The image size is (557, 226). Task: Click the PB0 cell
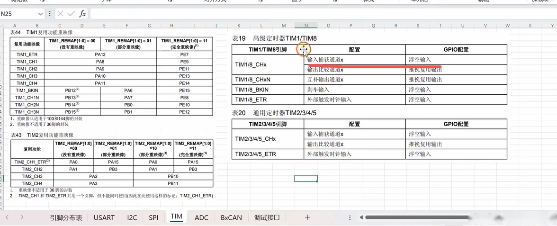pos(128,105)
